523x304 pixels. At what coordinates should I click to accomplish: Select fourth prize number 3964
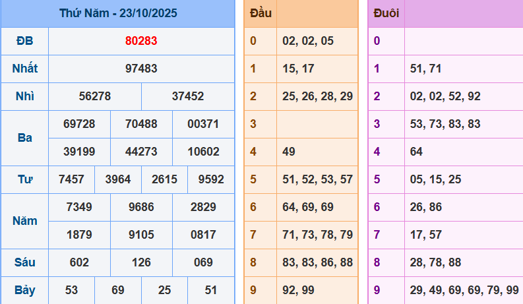click(x=118, y=179)
